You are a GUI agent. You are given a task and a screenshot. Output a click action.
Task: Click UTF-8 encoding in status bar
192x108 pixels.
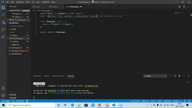click(x=153, y=101)
